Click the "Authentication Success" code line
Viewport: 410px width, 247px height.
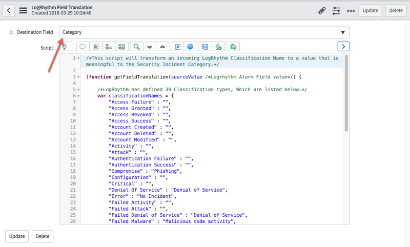(x=151, y=165)
